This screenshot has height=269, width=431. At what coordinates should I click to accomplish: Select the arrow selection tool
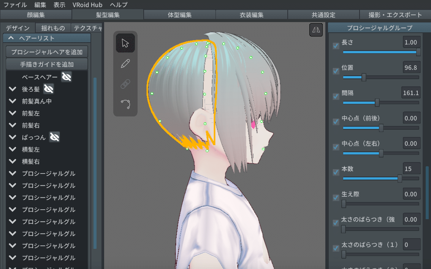125,43
